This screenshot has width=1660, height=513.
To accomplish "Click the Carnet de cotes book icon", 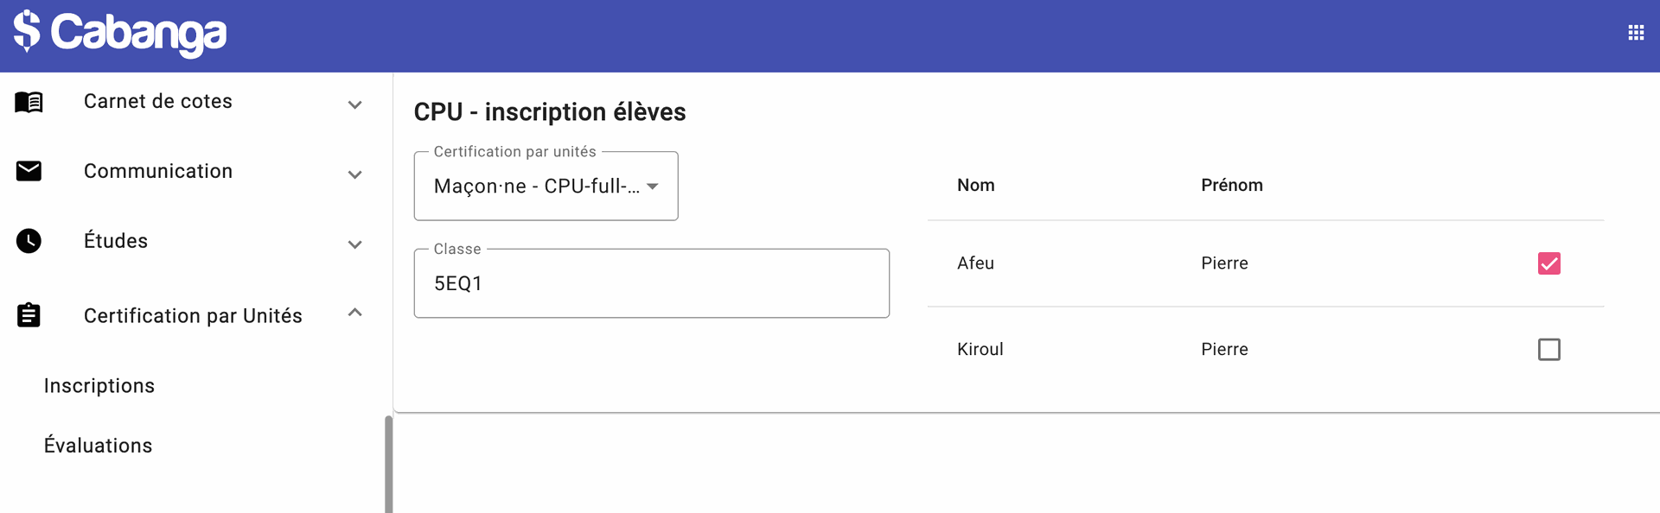I will click(x=29, y=102).
